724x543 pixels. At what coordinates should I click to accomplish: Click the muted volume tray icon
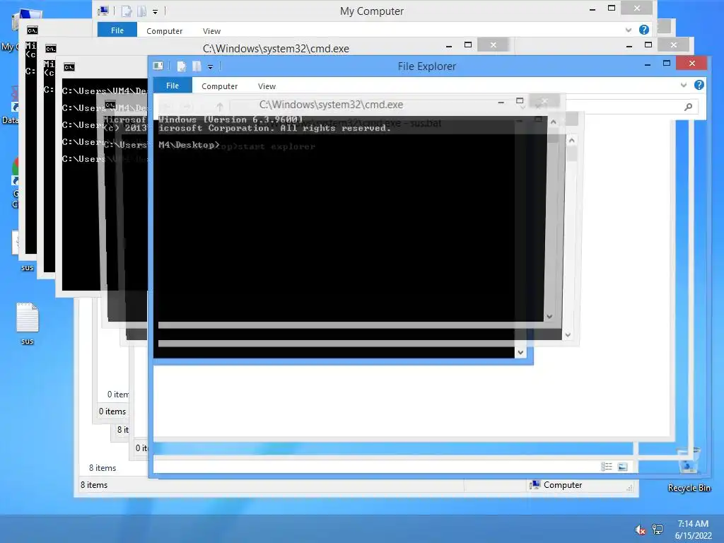pyautogui.click(x=640, y=529)
